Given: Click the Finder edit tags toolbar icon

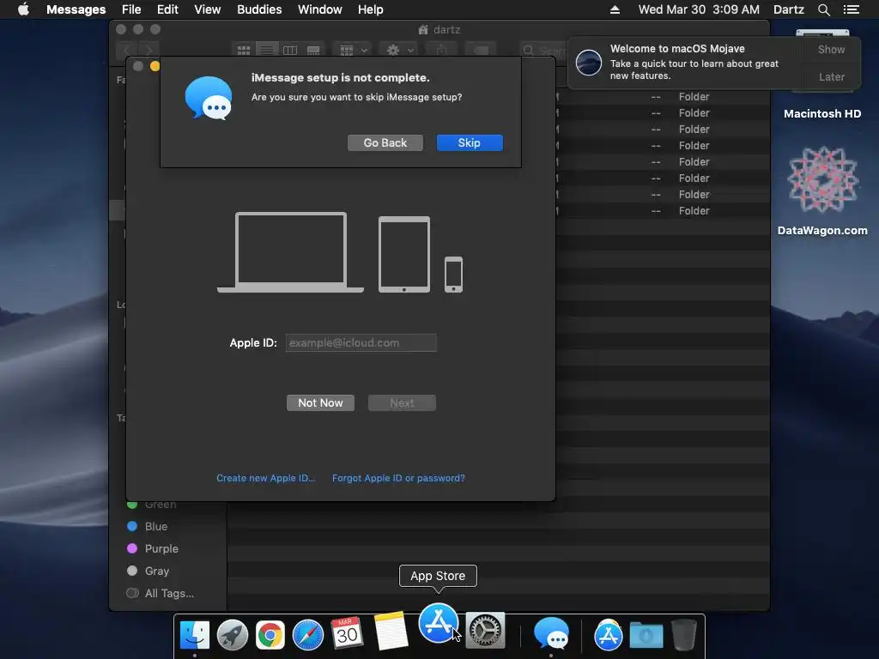Looking at the screenshot, I should pos(481,51).
